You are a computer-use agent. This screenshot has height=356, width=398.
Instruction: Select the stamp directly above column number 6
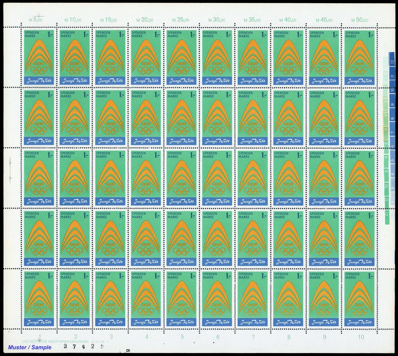pos(217,299)
